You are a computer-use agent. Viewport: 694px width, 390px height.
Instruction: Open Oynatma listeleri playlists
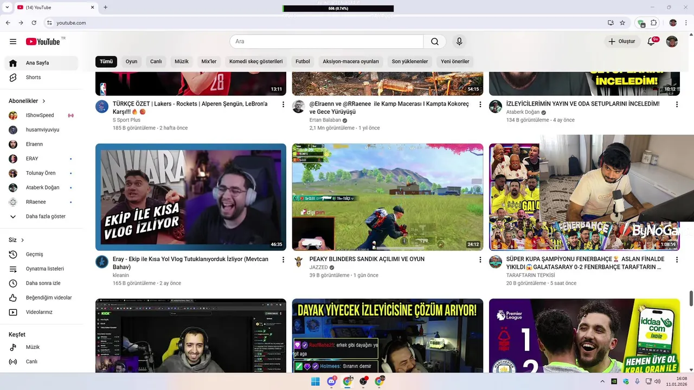coord(41,269)
